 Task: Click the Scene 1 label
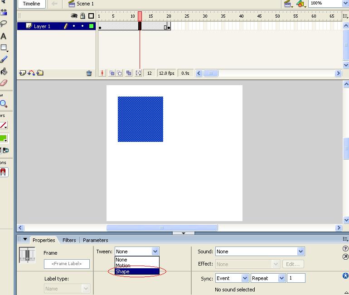[x=85, y=4]
